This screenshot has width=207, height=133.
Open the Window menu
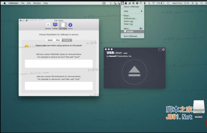[x=37, y=3]
